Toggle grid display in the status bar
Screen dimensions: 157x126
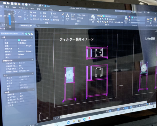(x=110, y=111)
